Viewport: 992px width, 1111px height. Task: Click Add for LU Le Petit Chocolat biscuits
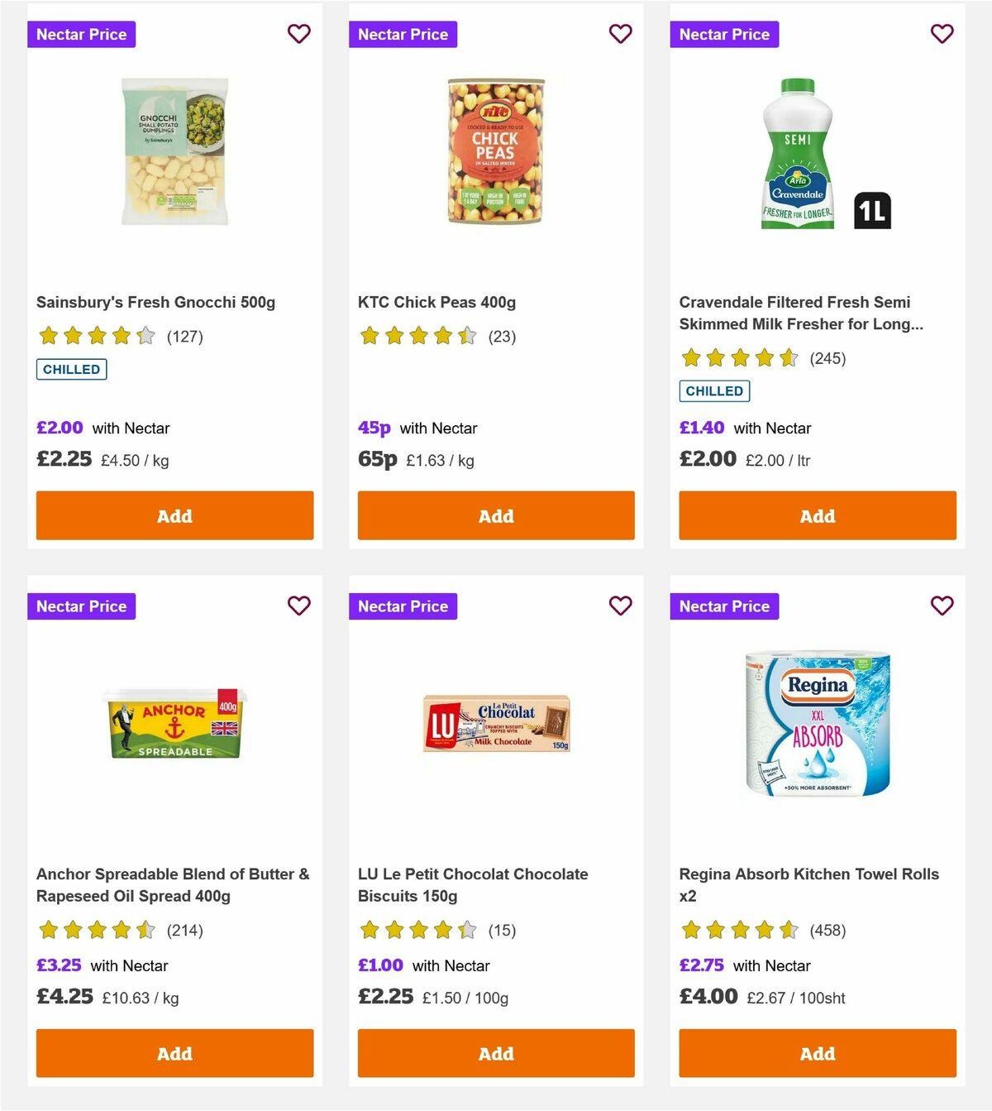[x=495, y=1053]
